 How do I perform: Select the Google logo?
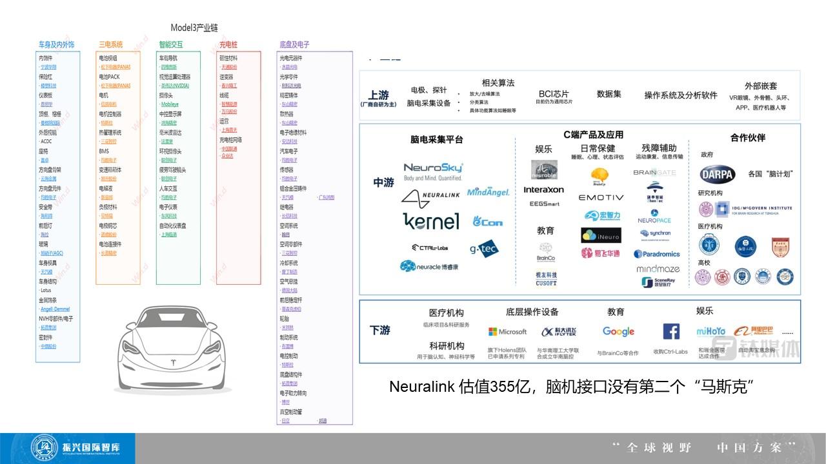click(618, 331)
